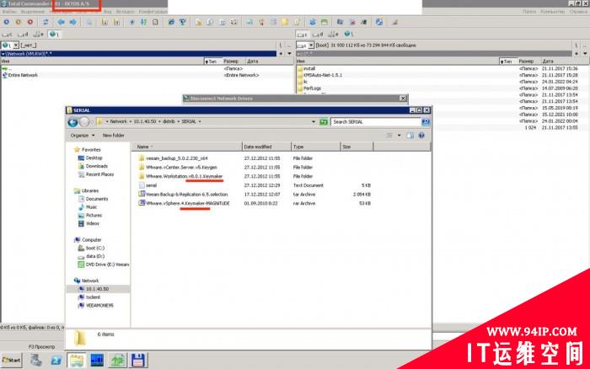This screenshot has height=369, width=590.
Task: Open Windows PowerShell from the taskbar
Action: pos(56,361)
